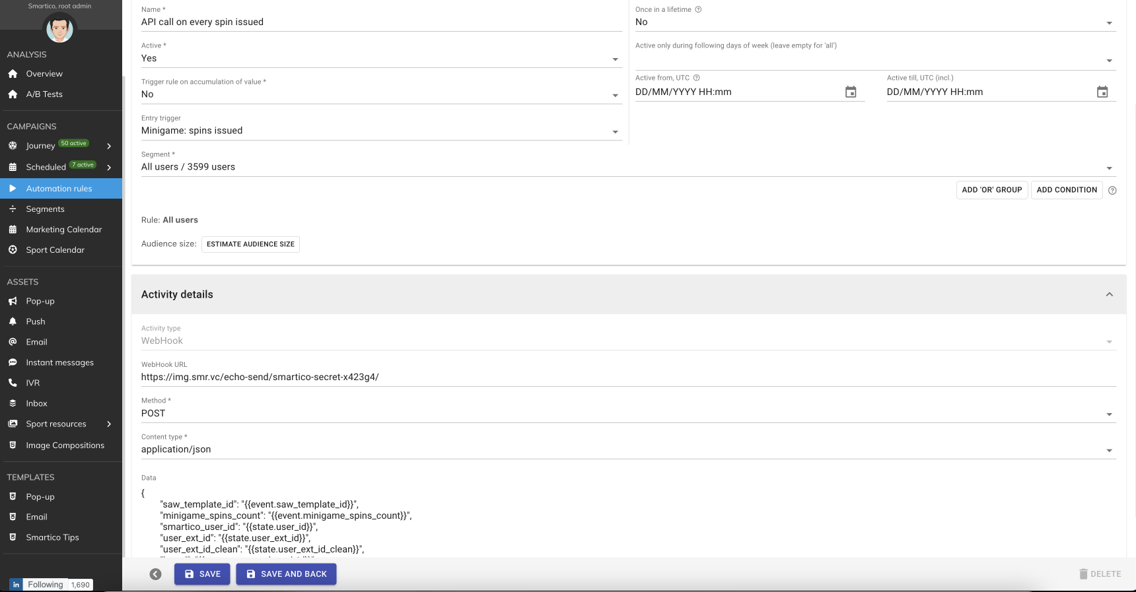Image resolution: width=1136 pixels, height=592 pixels.
Task: Click Estimate Audience Size button
Action: tap(250, 244)
